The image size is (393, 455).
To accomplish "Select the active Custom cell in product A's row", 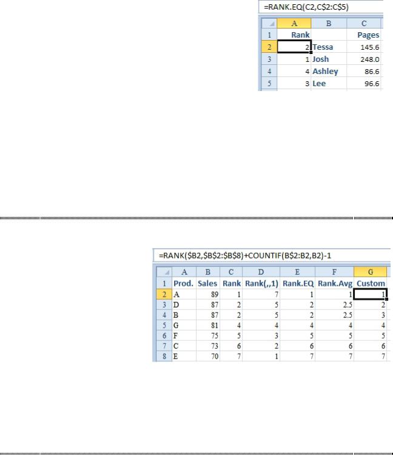I will point(371,294).
